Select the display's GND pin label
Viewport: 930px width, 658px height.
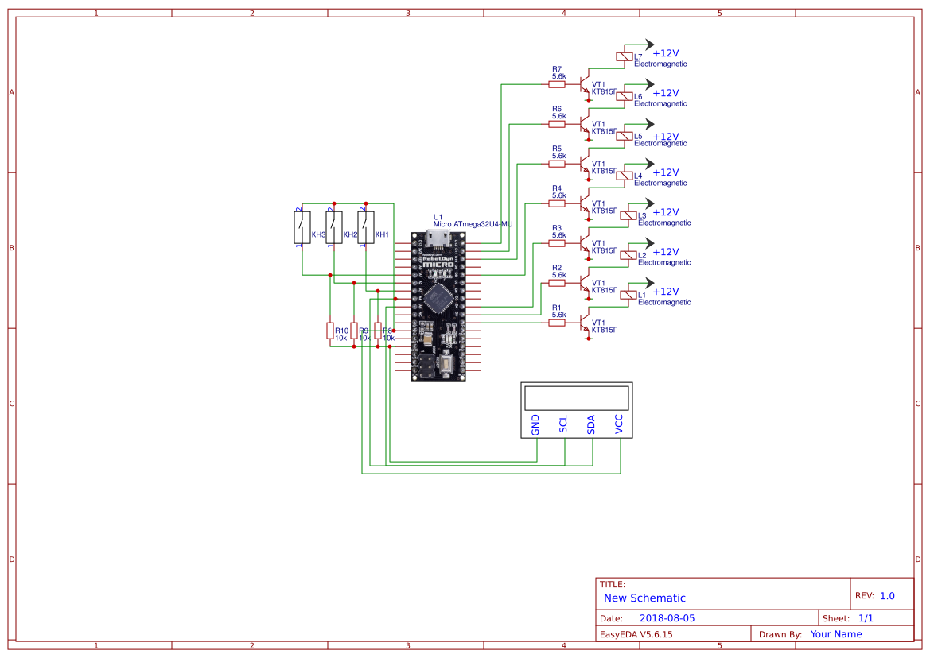[x=535, y=425]
